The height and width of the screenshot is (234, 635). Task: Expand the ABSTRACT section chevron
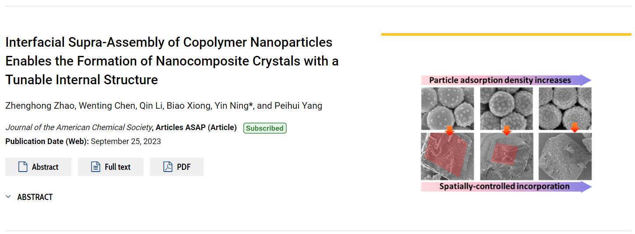[8, 197]
